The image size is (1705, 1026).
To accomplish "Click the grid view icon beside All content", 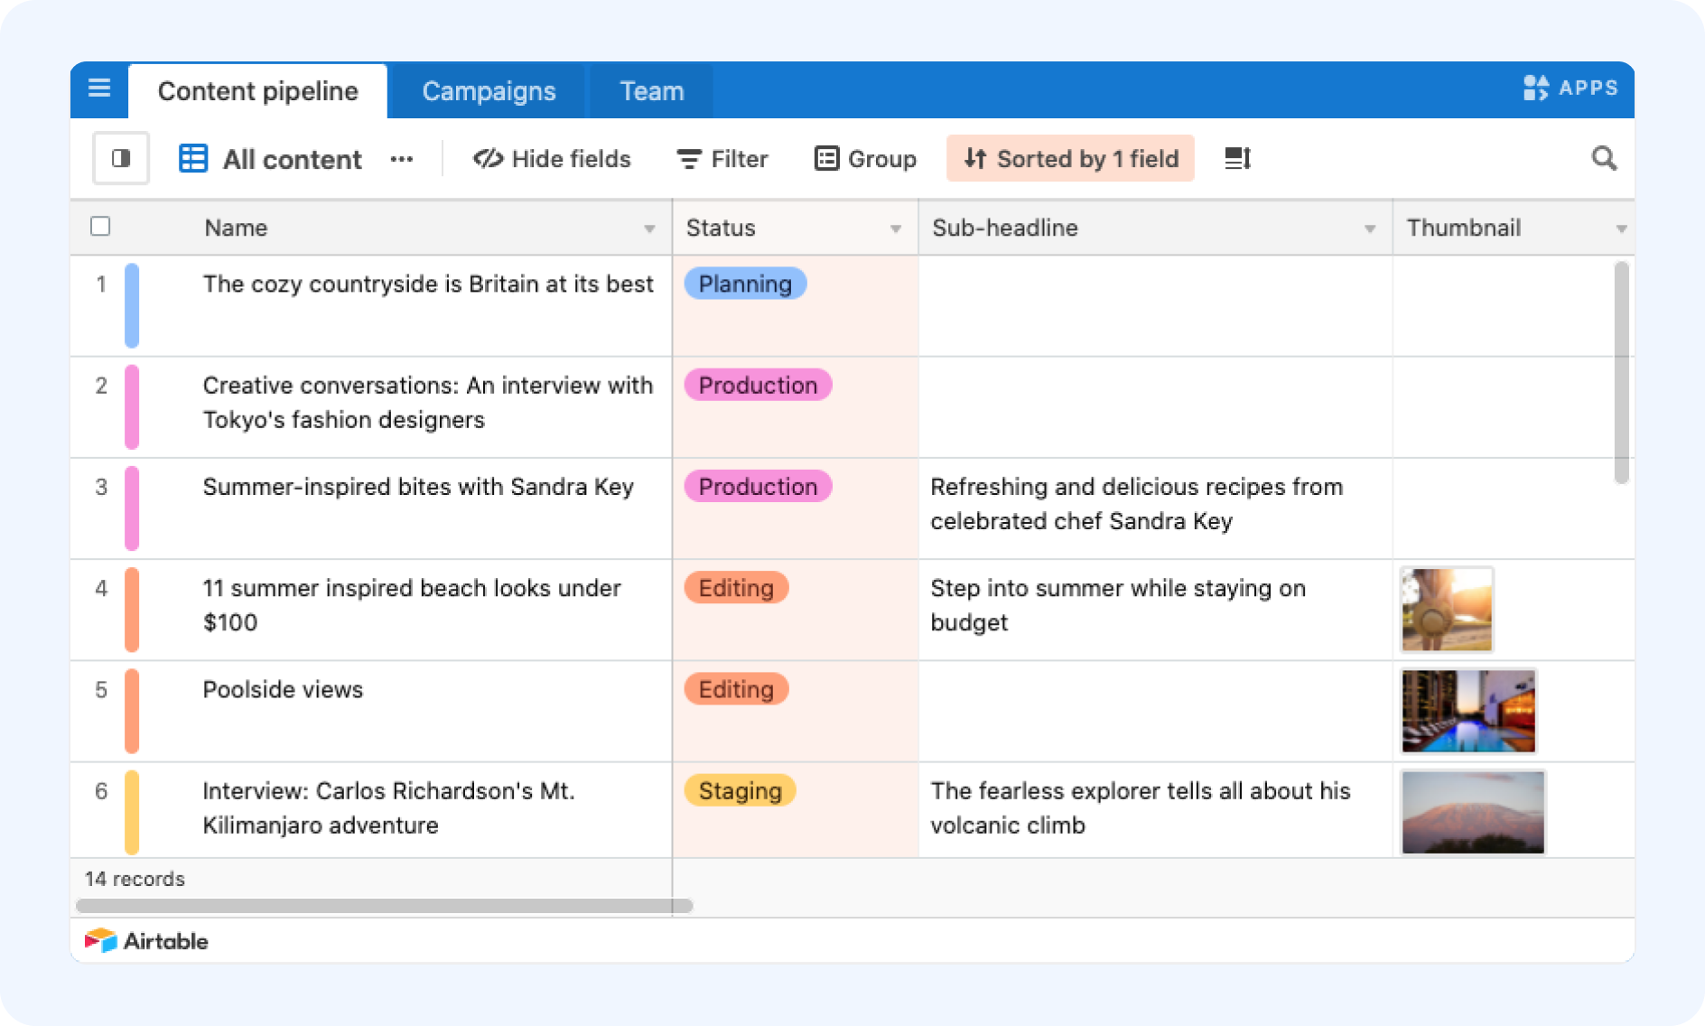I will (193, 159).
